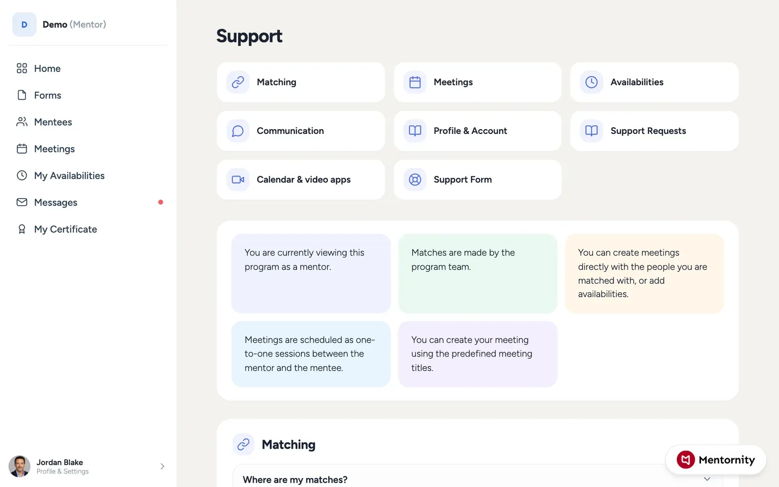Screen dimensions: 779x487
Task: Click the Forms document icon
Action: coord(22,95)
